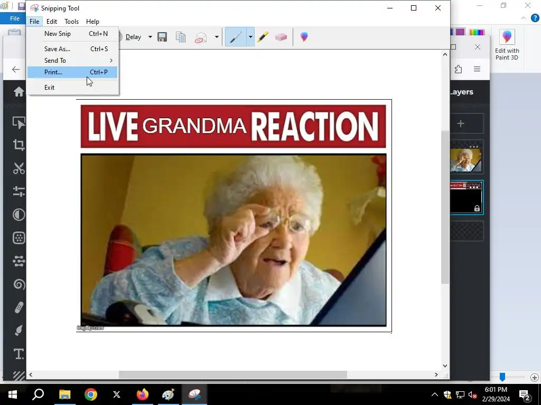Screen dimensions: 541x405
Task: Click Edit with Paint 3D in Paint window
Action: [507, 45]
